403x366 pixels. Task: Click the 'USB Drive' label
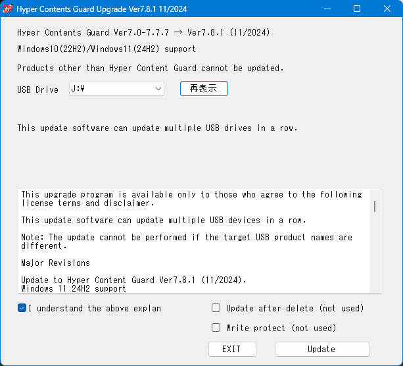point(37,90)
